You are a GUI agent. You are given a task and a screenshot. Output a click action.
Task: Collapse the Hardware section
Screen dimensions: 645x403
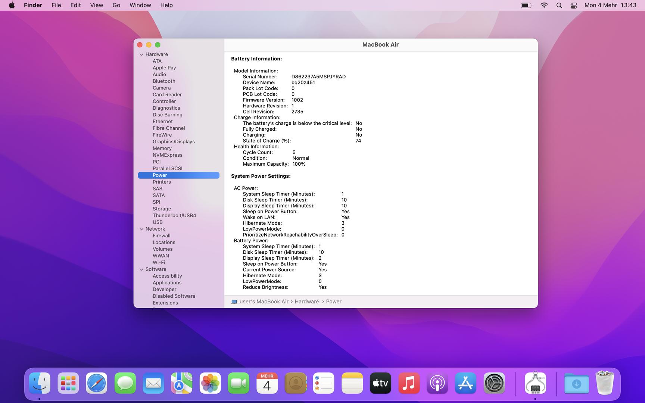tap(141, 54)
